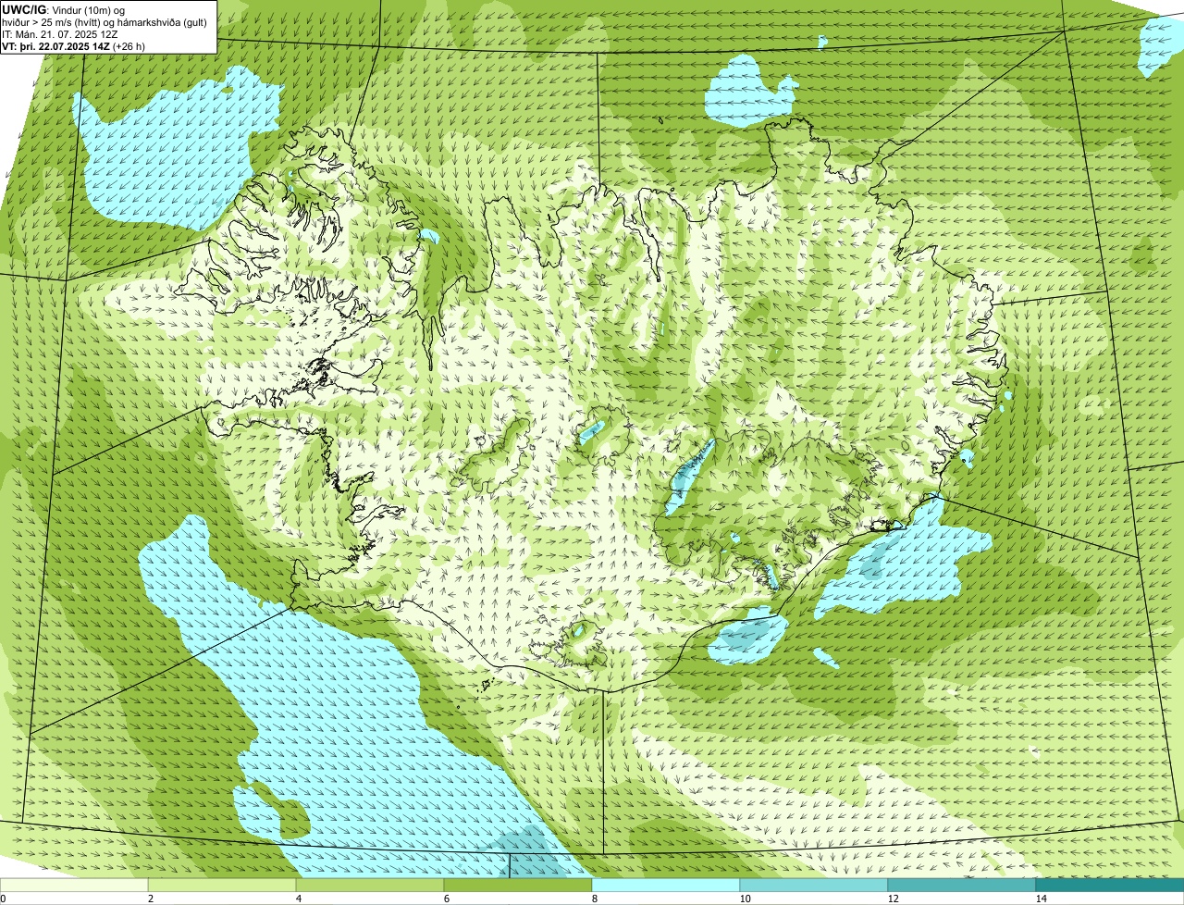Select the light green 2–4 m/s legend swatch
This screenshot has width=1184, height=905.
click(x=222, y=886)
